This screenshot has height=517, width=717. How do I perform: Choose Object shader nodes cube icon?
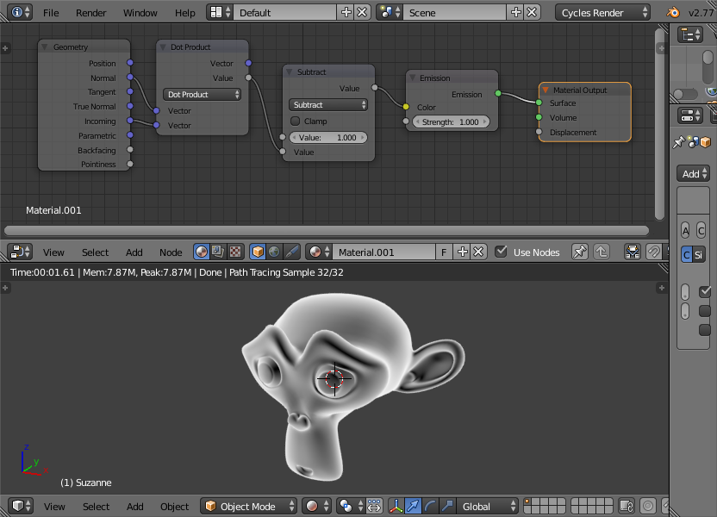click(258, 252)
